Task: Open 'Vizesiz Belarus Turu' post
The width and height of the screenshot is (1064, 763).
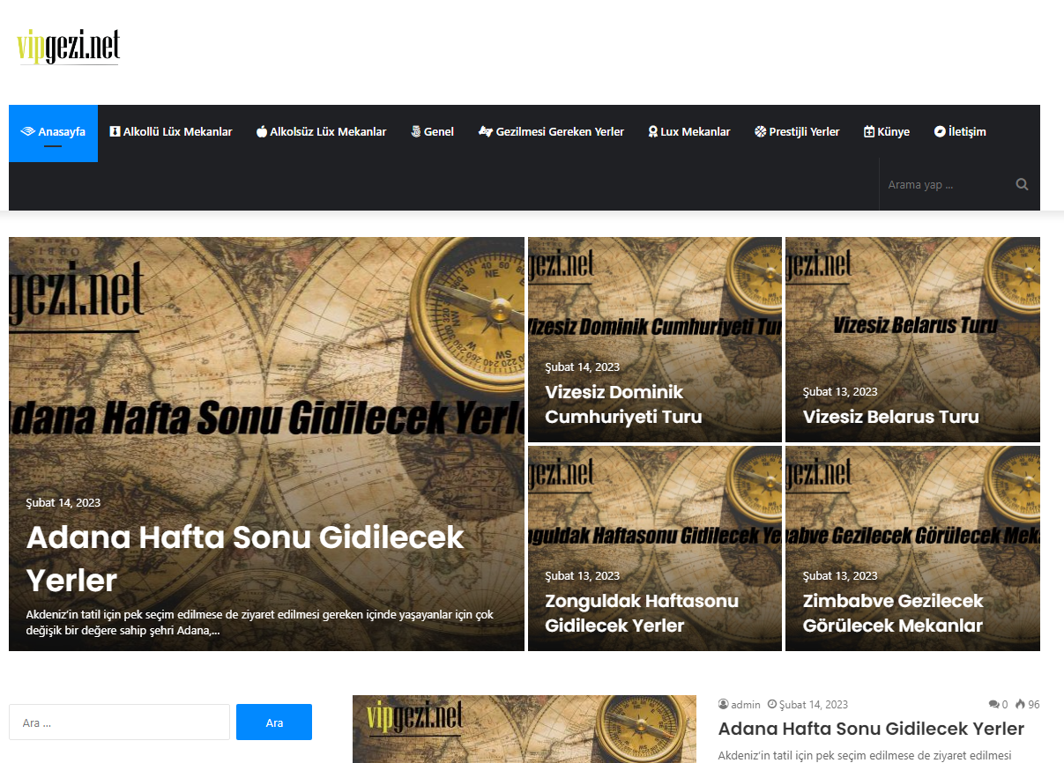Action: 890,417
